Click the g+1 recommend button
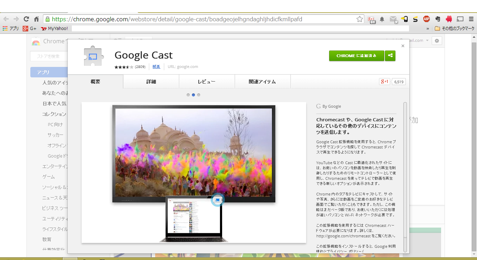This screenshot has width=477, height=260. tap(385, 82)
